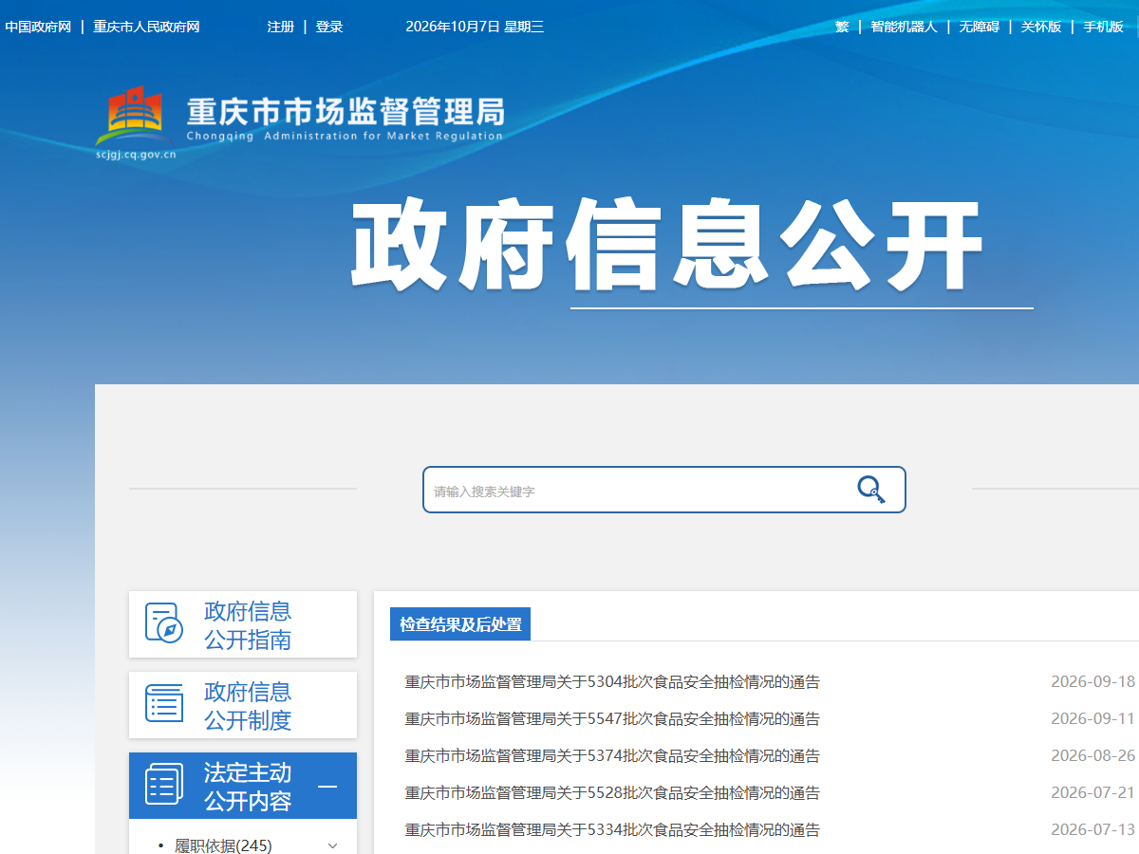Open the 5304批次 food inspection notice
Screen dimensions: 1139x854
[x=612, y=682]
